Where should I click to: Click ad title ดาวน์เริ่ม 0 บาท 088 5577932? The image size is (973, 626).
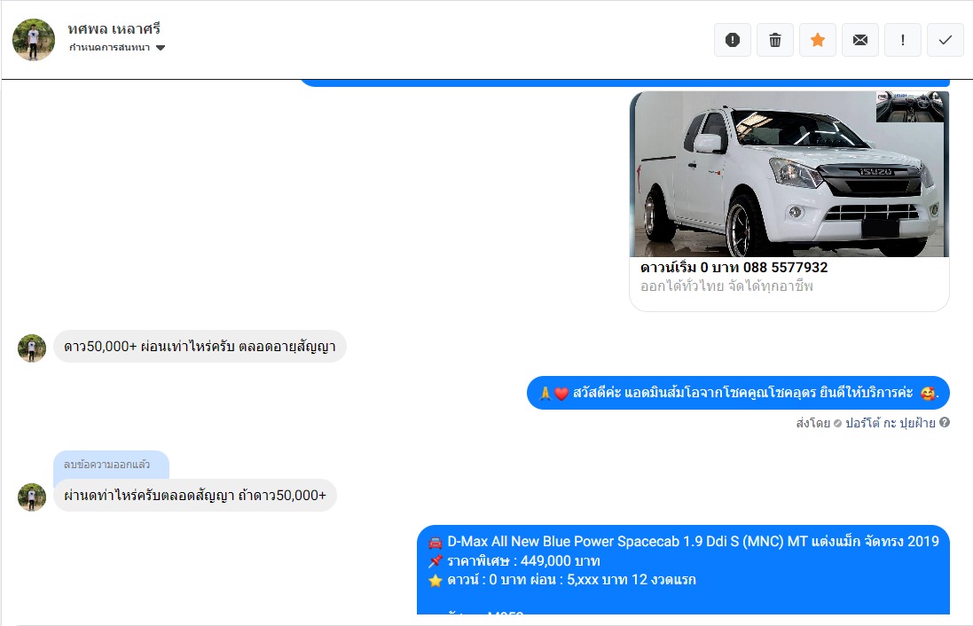(734, 268)
